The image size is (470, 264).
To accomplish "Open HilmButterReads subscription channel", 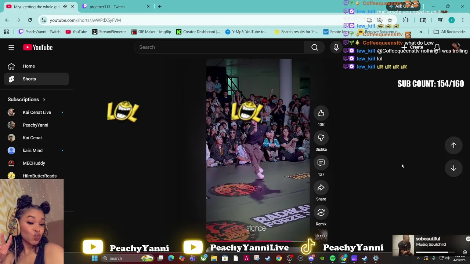I will (36, 176).
